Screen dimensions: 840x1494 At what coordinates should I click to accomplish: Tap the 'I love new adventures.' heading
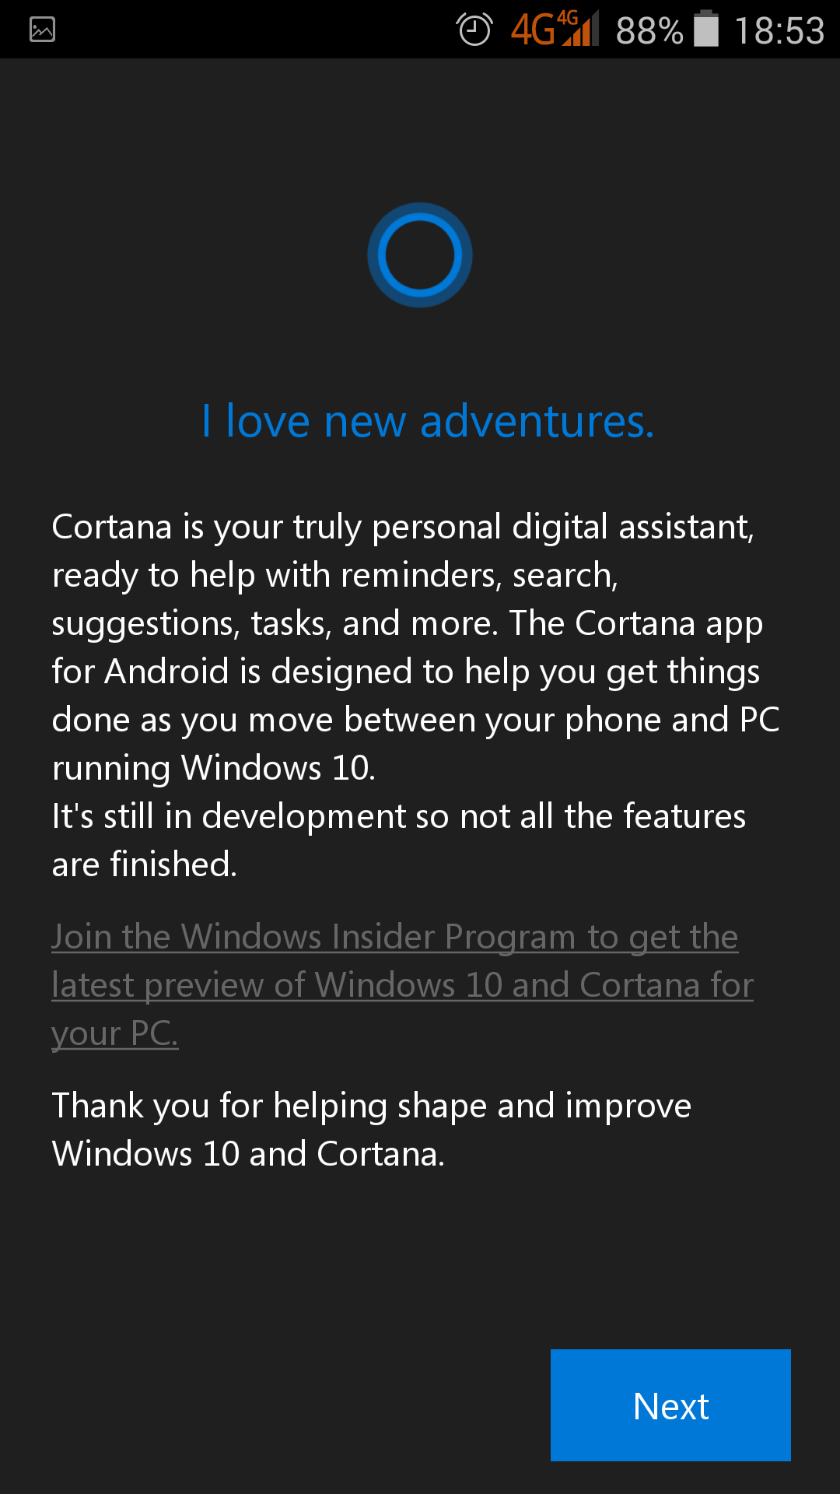point(428,421)
